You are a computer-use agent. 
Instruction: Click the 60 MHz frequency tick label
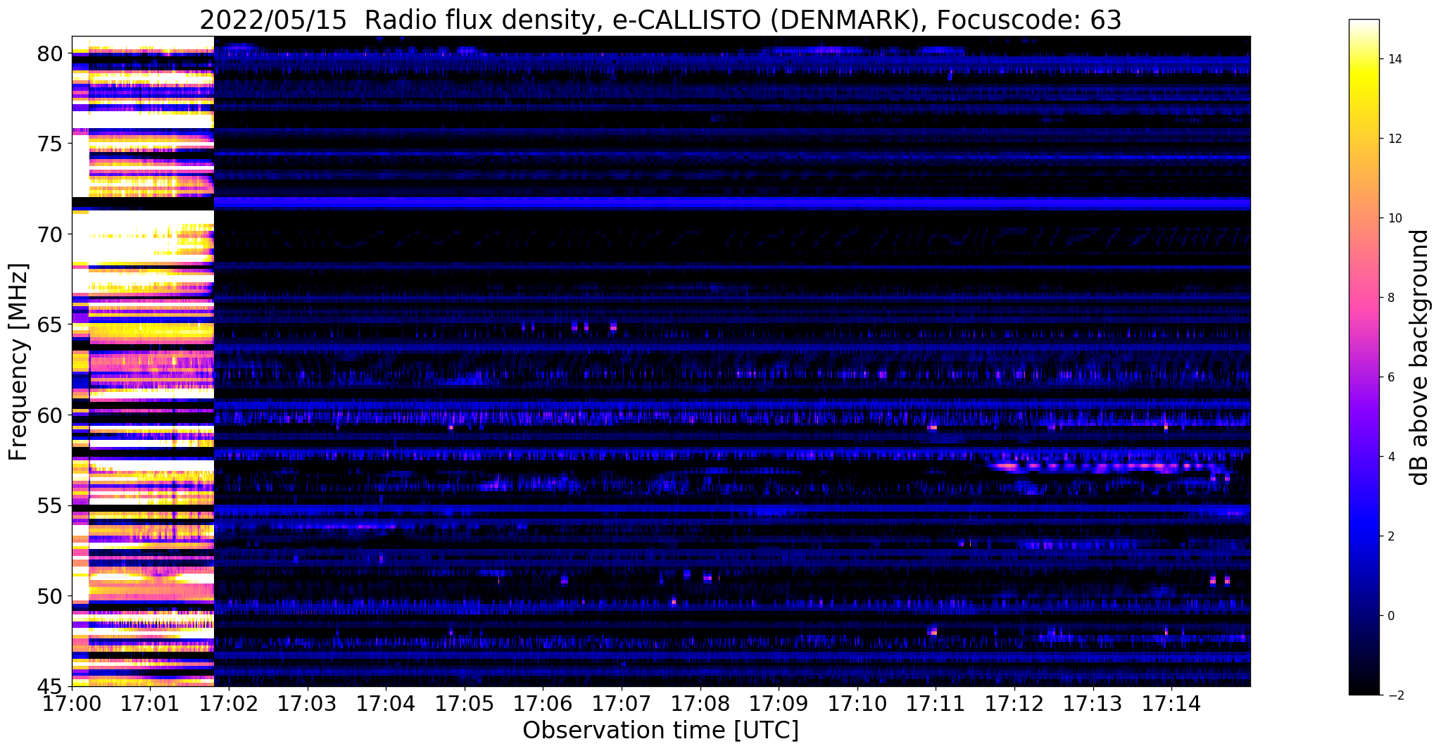pos(51,415)
